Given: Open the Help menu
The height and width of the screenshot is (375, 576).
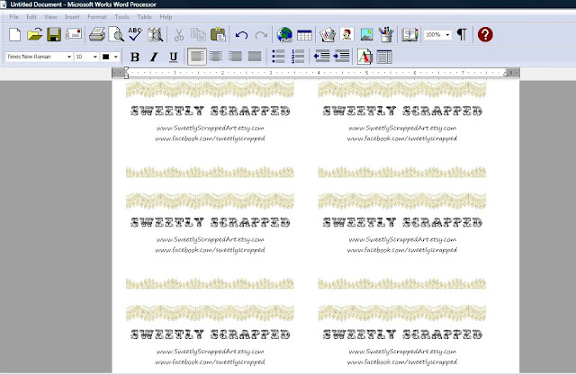Looking at the screenshot, I should [x=166, y=17].
